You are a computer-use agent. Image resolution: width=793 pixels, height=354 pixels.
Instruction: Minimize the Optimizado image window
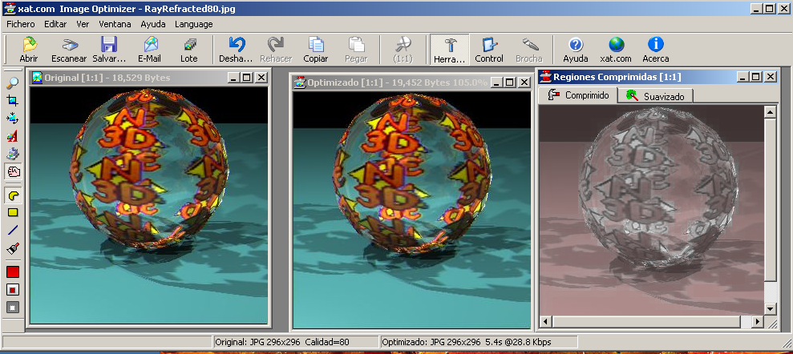[496, 82]
